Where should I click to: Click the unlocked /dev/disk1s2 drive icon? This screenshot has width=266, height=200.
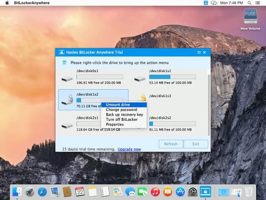pos(67,100)
